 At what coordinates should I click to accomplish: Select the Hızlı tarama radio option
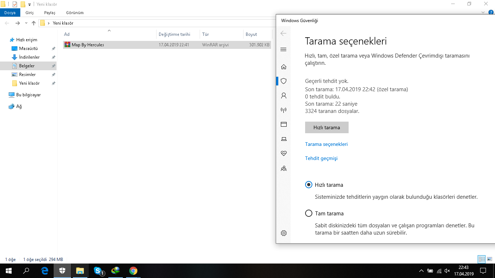[x=309, y=185]
